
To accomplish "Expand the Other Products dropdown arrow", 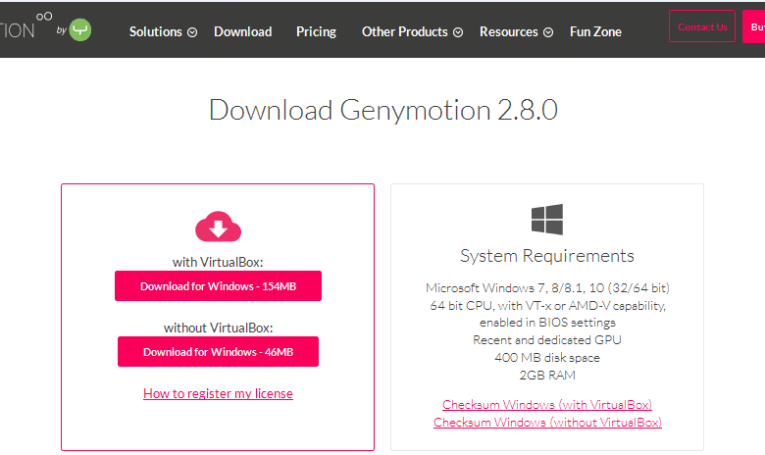I will click(x=458, y=32).
